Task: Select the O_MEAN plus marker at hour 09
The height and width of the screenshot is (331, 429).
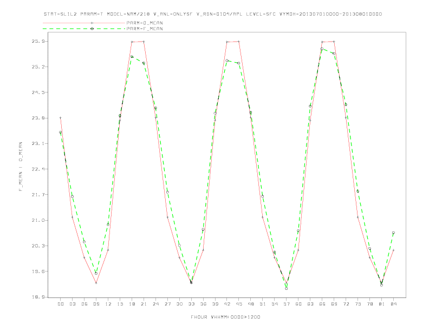Action: click(96, 283)
